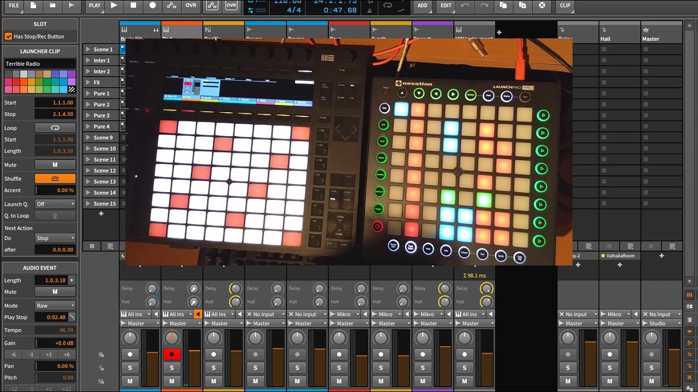This screenshot has width=698, height=392.
Task: Solo the Master track in mixer
Action: coord(652,367)
